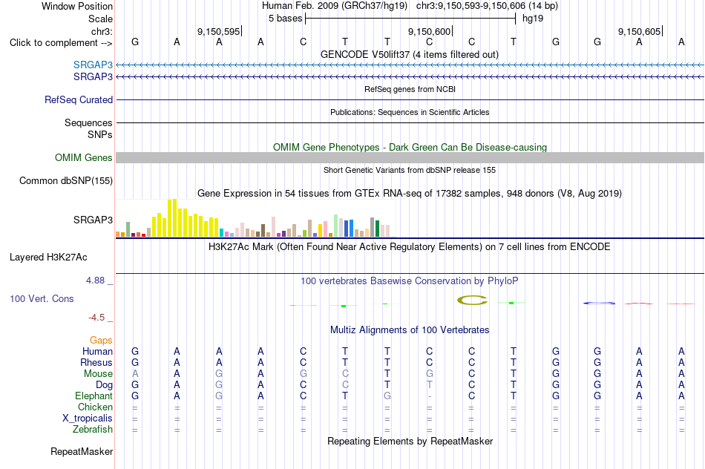Click the Window Position label

[77, 6]
